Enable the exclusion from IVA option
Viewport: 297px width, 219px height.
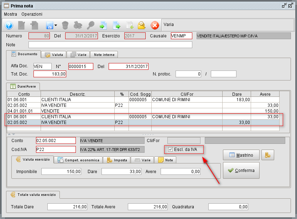point(170,150)
